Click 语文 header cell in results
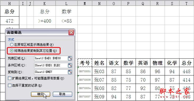The width and height of the screenshot is (194, 101). (x=114, y=63)
